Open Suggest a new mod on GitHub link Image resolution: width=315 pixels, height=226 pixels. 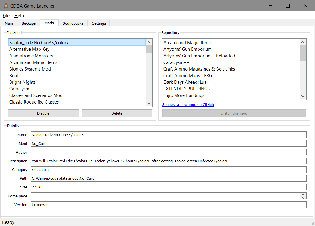[x=188, y=104]
